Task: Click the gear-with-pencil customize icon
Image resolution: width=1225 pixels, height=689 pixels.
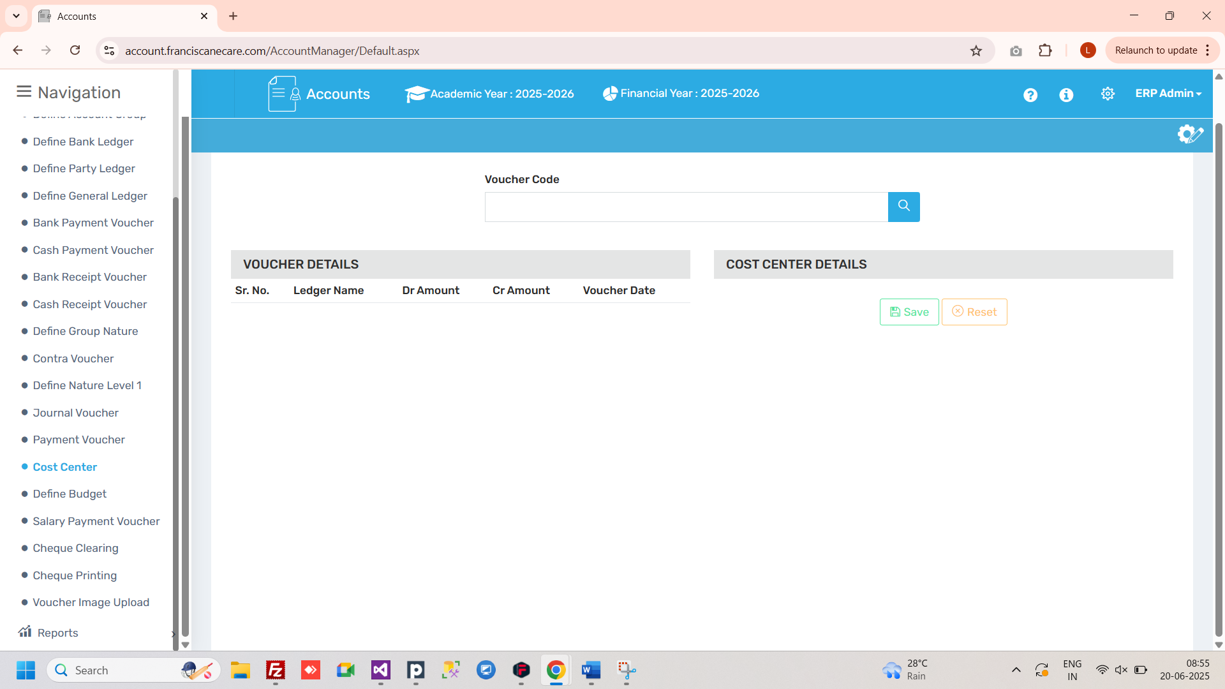Action: pyautogui.click(x=1190, y=135)
